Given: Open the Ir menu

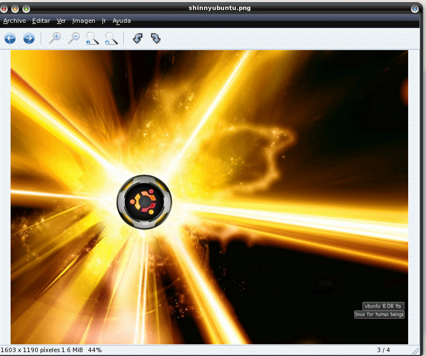Looking at the screenshot, I should tap(104, 21).
